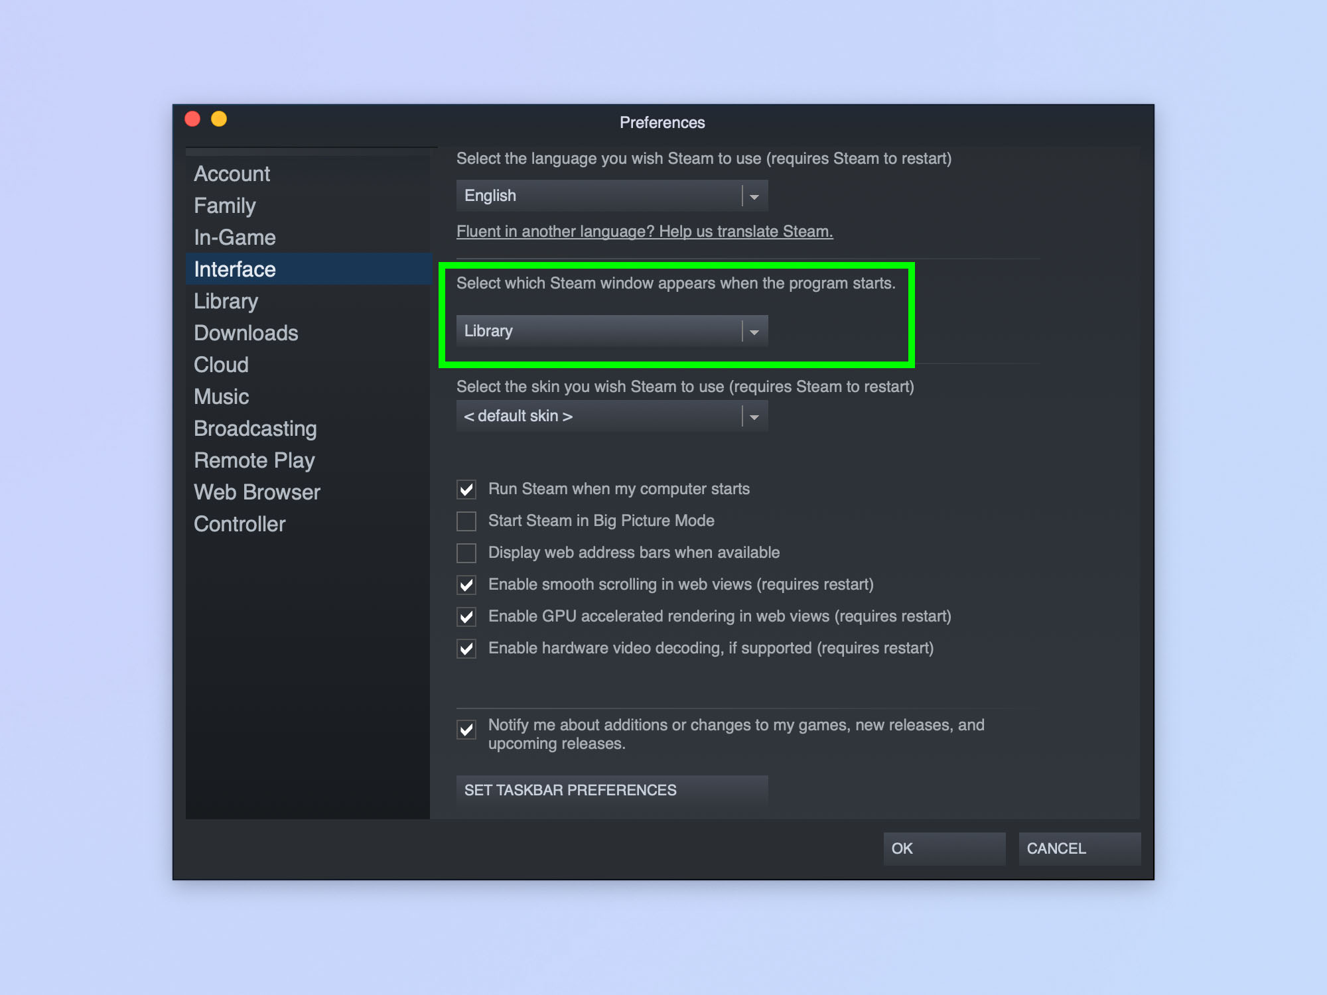Click the Fluent in another language link
This screenshot has width=1327, height=995.
[x=645, y=232]
